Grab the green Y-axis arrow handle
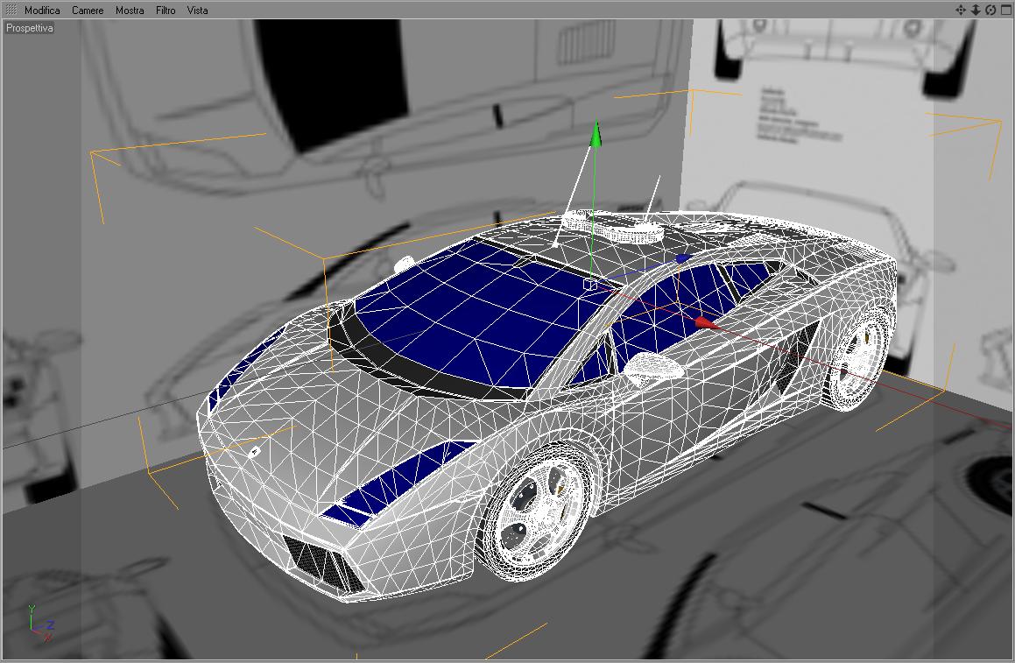Screen dimensions: 1015x663 tap(596, 134)
